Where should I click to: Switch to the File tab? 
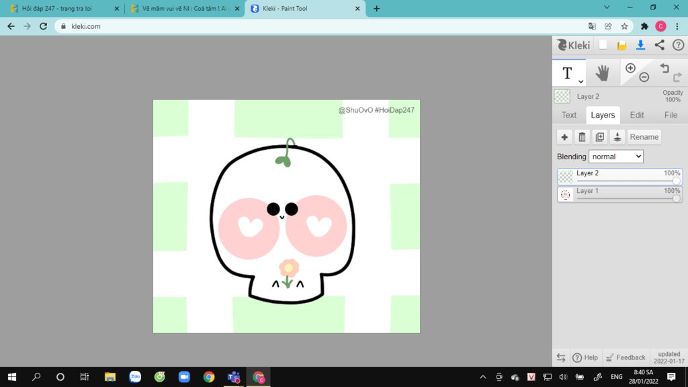671,115
